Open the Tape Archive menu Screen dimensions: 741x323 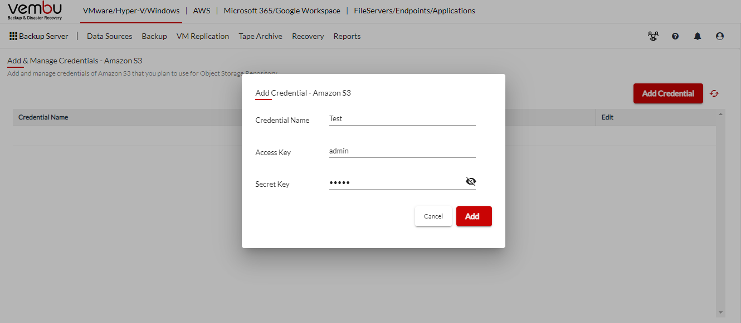pyautogui.click(x=260, y=36)
